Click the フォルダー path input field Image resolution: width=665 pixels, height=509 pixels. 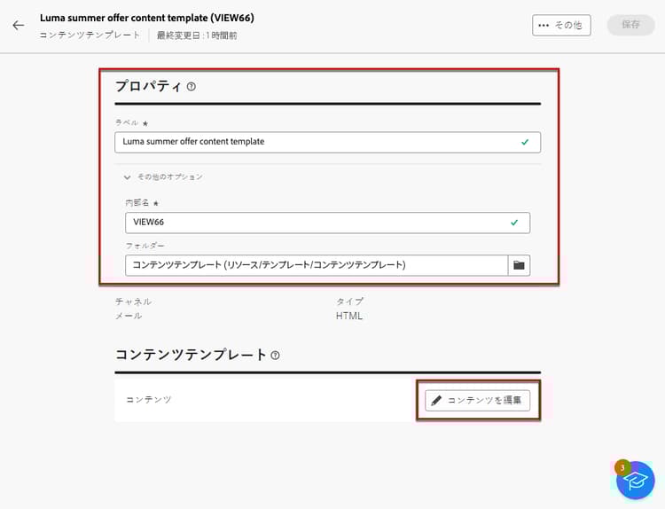317,265
